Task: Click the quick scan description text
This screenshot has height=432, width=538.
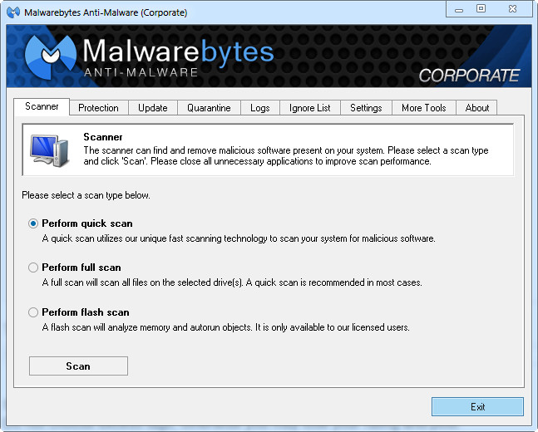Action: click(239, 238)
